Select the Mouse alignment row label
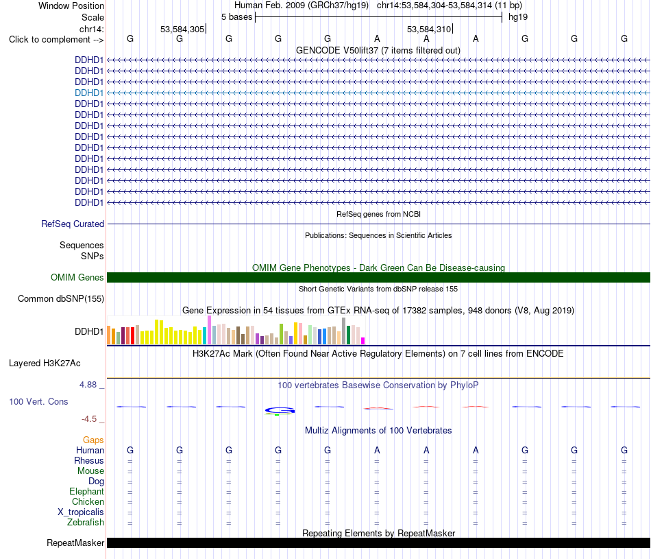The width and height of the screenshot is (651, 559). coord(90,471)
